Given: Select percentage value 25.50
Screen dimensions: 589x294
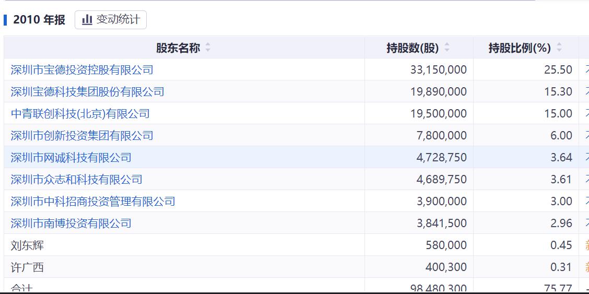Looking at the screenshot, I should pos(558,69).
